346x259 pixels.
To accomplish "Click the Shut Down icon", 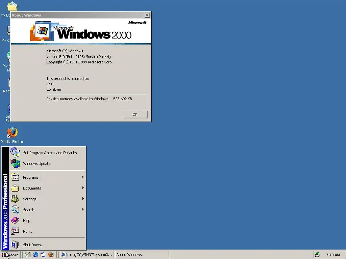I will click(15, 245).
